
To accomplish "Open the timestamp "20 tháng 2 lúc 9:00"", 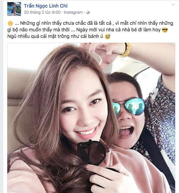I will (x=42, y=12).
